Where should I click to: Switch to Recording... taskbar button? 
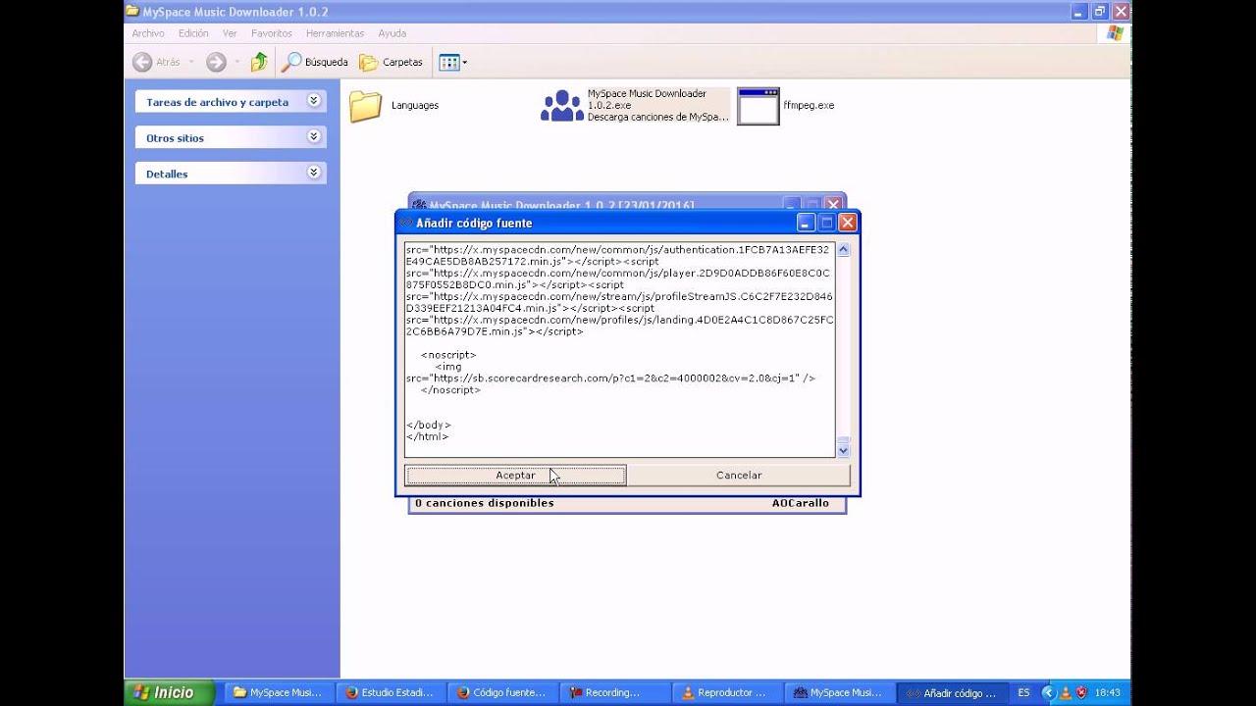[613, 692]
